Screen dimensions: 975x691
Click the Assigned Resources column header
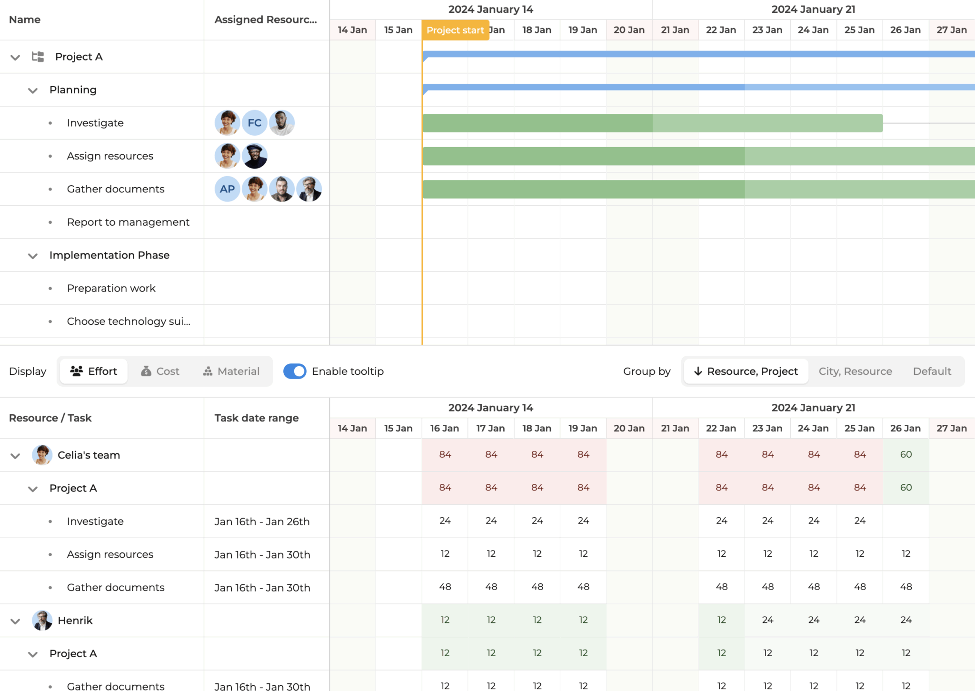pyautogui.click(x=266, y=20)
